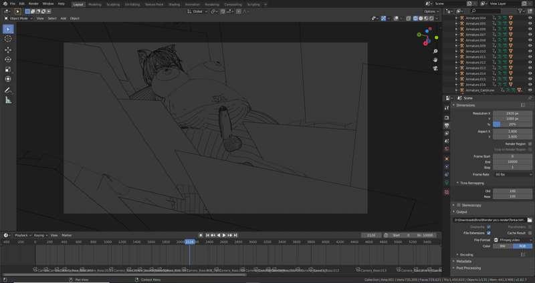Open the Object properties tab
The height and width of the screenshot is (283, 535).
pos(447,159)
